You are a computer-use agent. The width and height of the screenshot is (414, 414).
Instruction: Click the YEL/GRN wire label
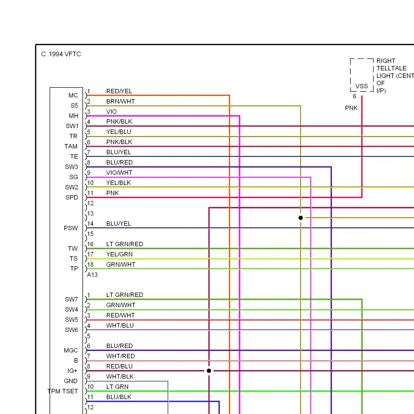[120, 254]
